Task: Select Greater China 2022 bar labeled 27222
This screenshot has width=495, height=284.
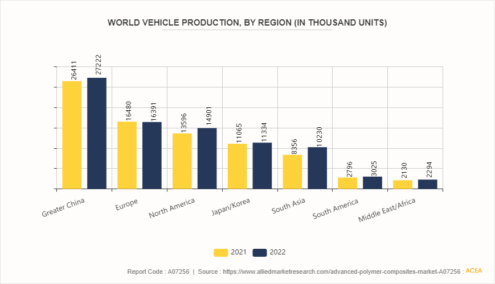Action: tap(97, 133)
